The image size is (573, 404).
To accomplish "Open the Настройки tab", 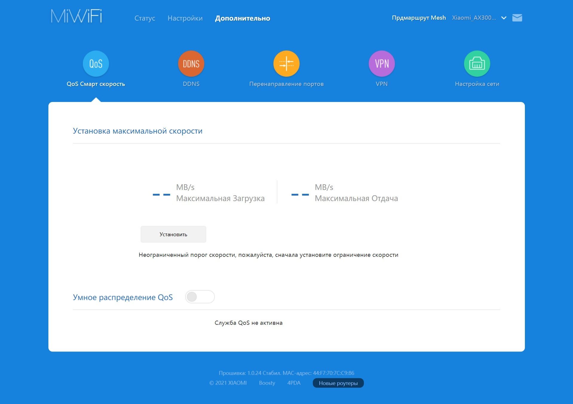I will 185,18.
